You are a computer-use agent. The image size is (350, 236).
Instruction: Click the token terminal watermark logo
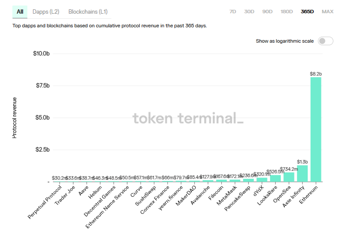pos(188,118)
